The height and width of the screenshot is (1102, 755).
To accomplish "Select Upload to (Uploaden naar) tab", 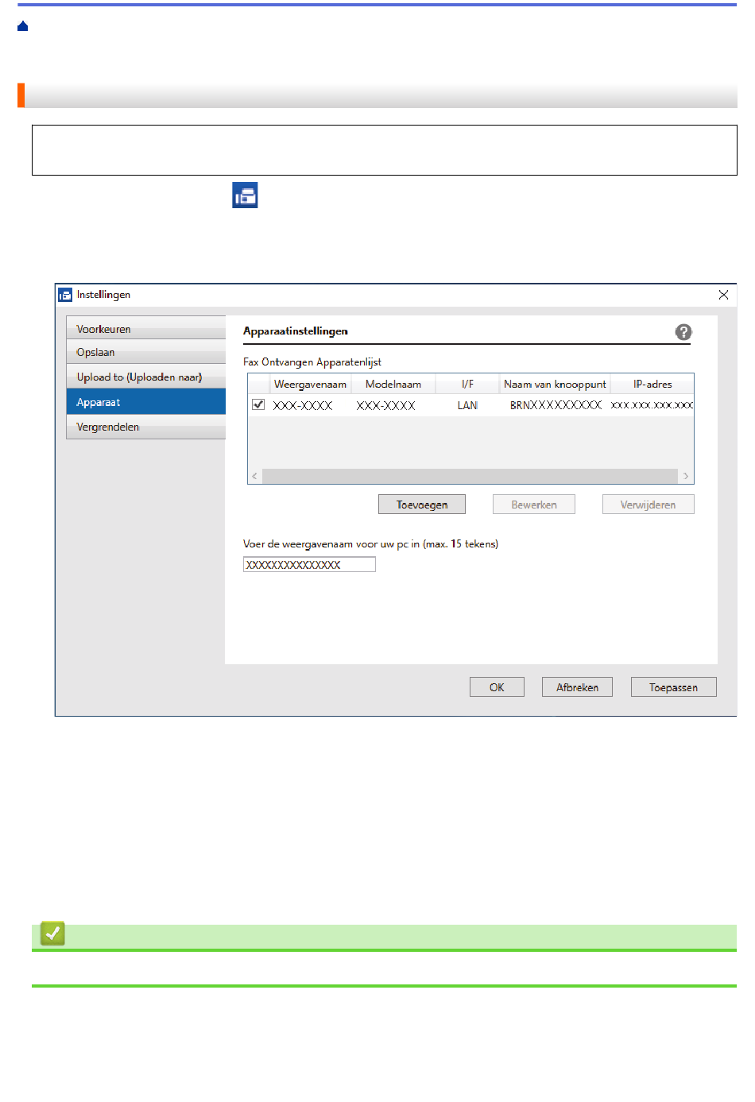I will point(146,377).
